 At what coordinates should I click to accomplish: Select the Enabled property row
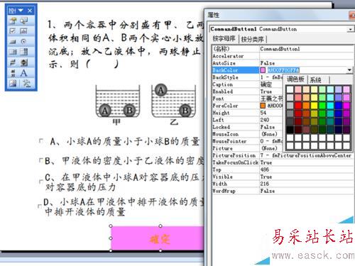(x=247, y=92)
